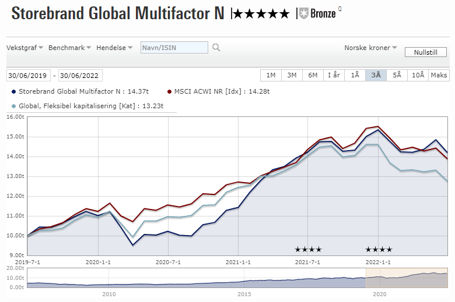Click the end date field 30/06/2022
The height and width of the screenshot is (302, 455).
point(80,76)
